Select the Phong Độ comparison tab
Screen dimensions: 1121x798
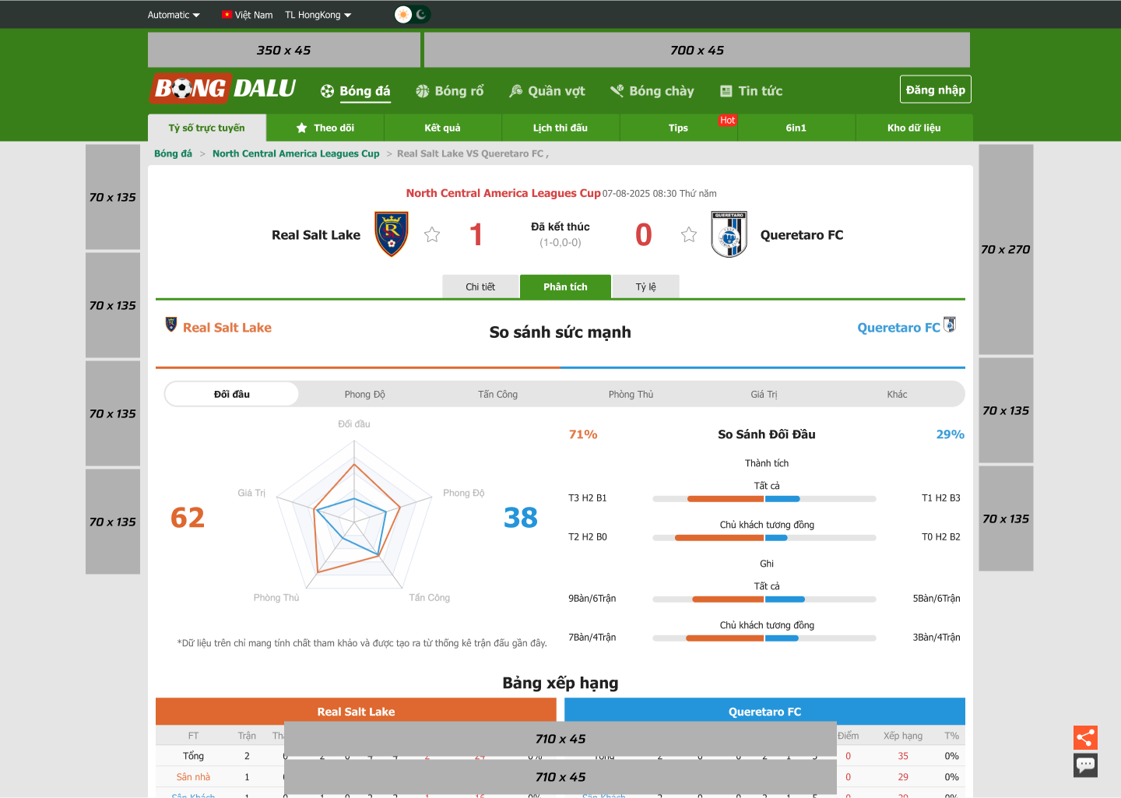(x=364, y=395)
